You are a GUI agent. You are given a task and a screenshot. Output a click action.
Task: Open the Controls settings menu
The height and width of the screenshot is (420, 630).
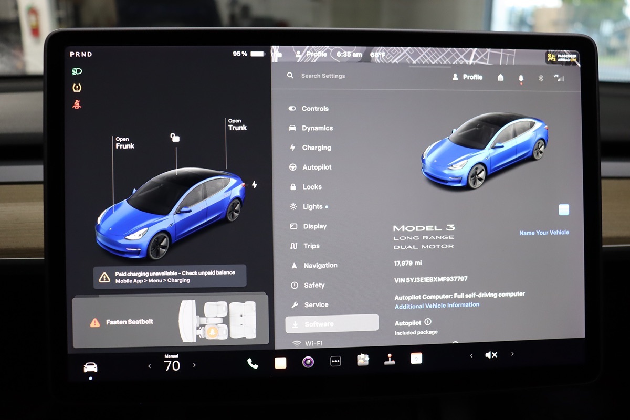(309, 109)
